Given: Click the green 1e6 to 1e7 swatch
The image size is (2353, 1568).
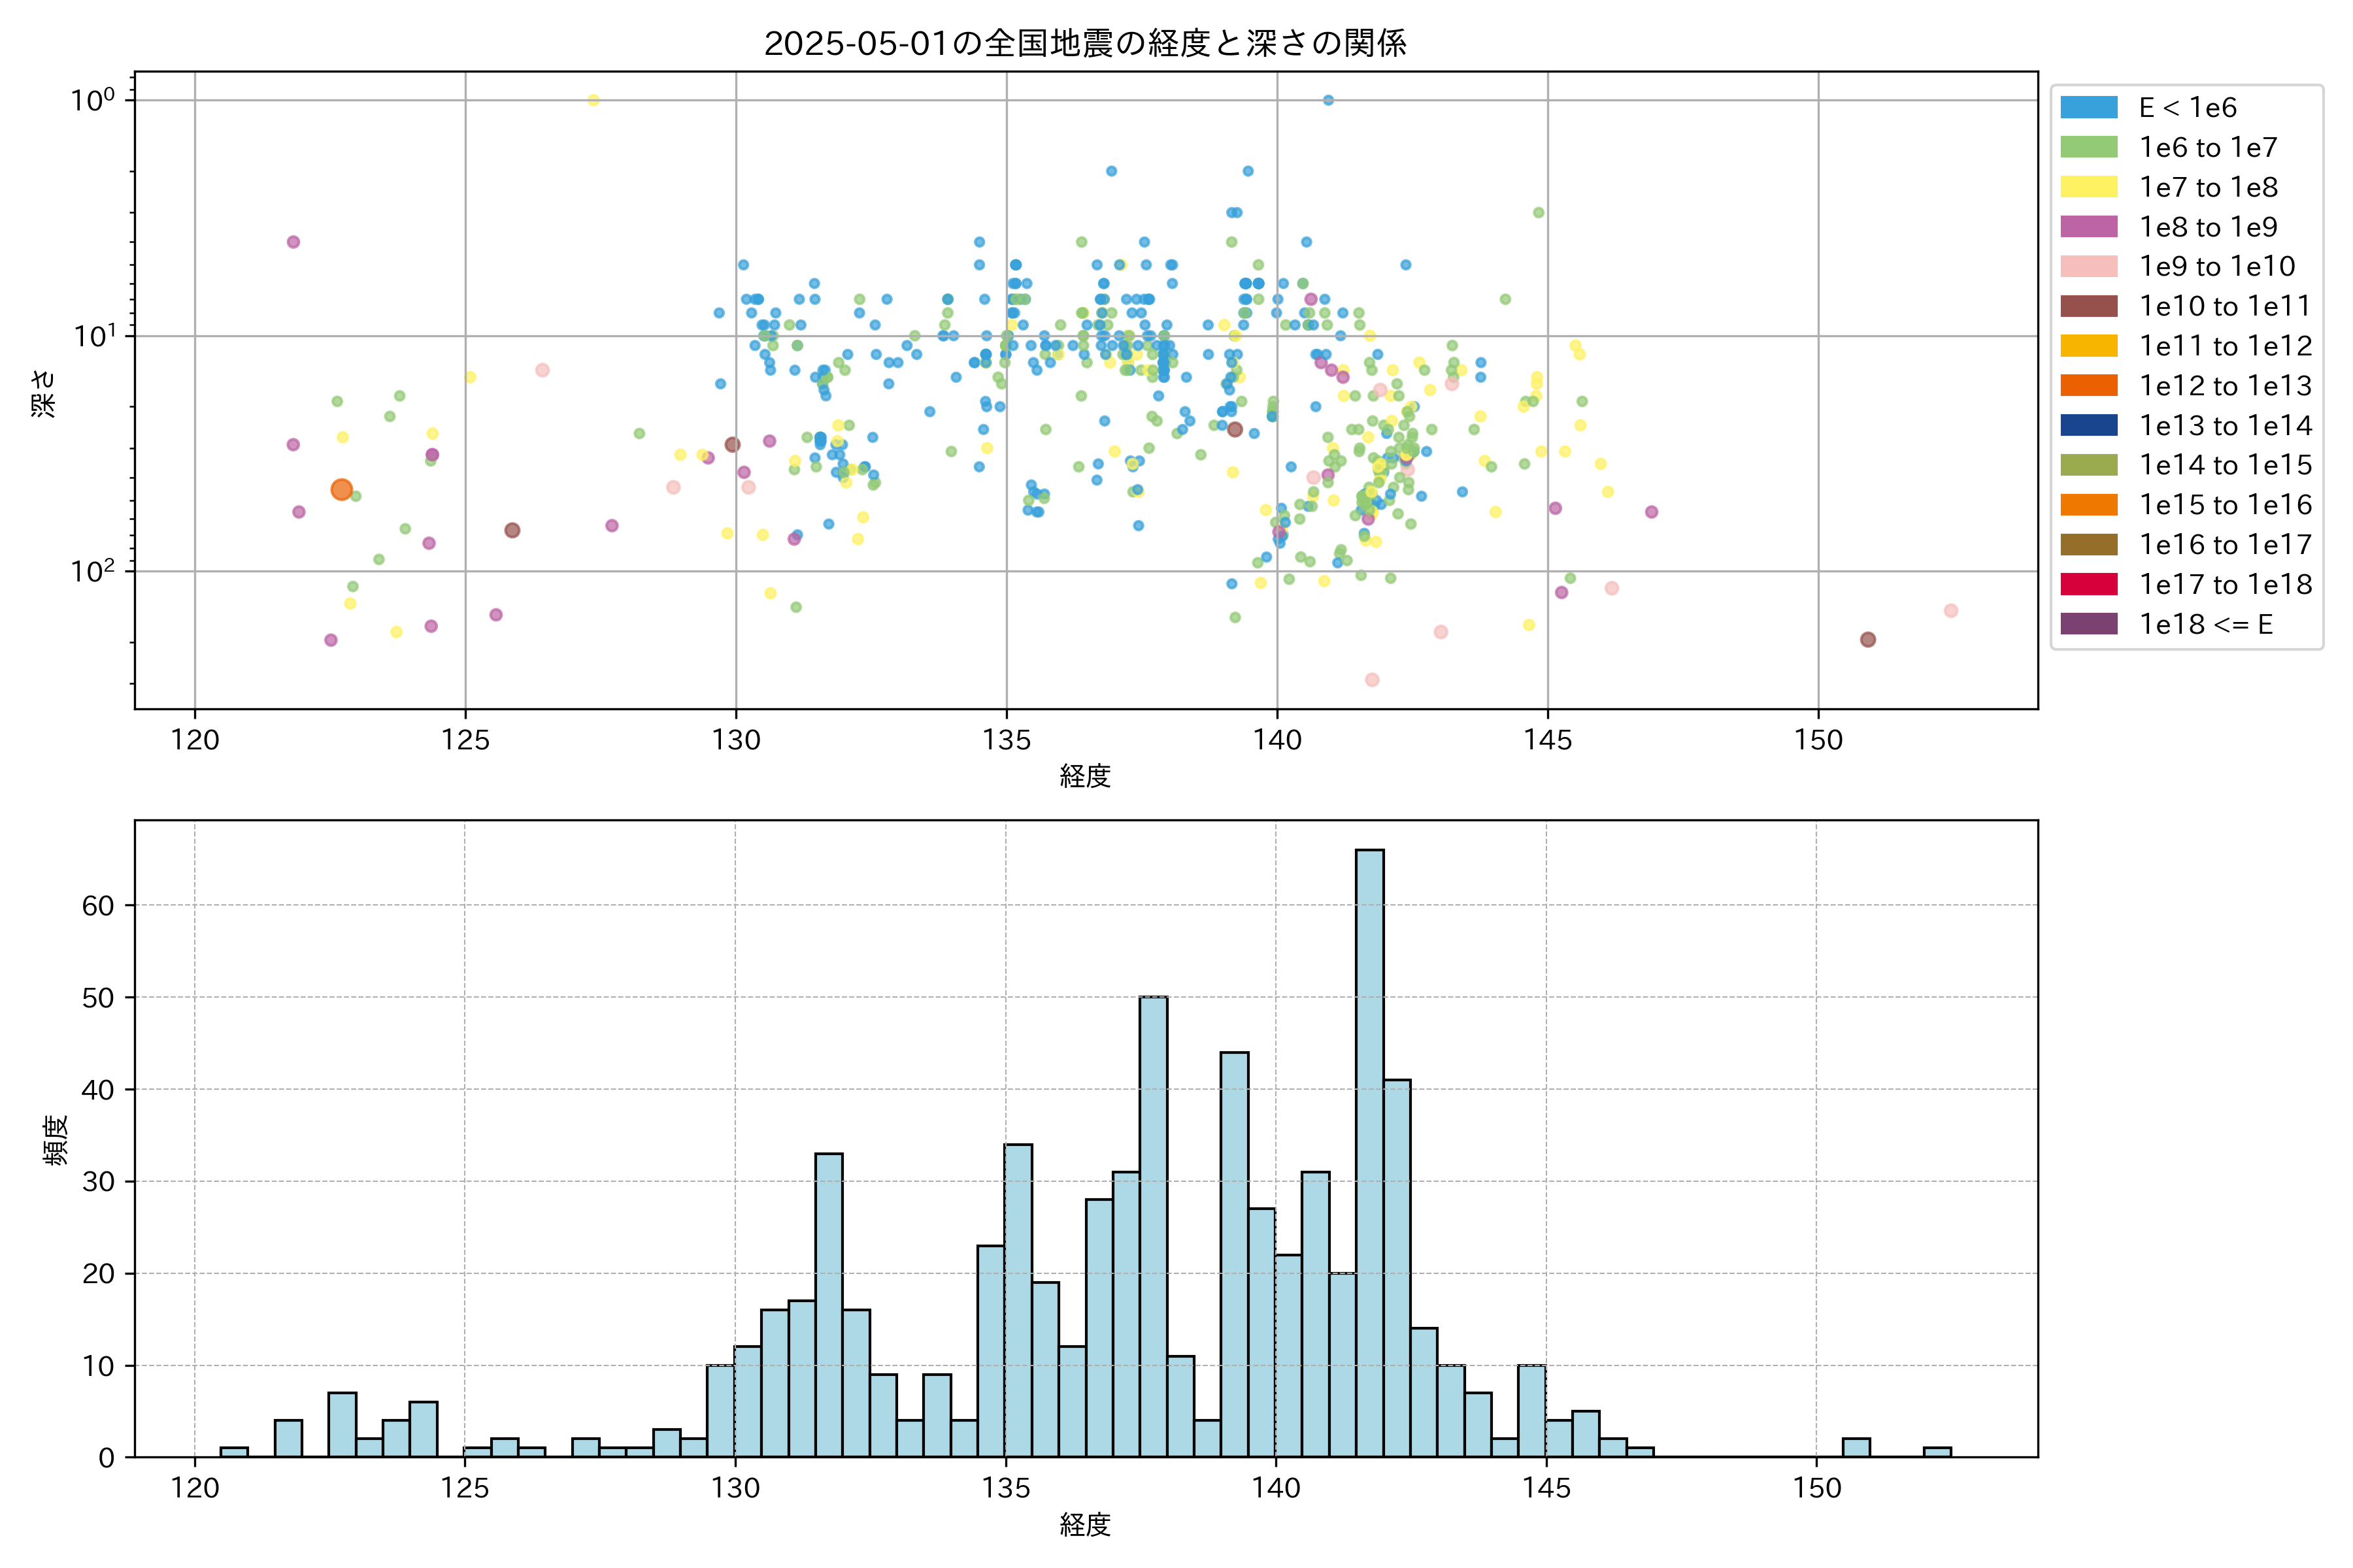Looking at the screenshot, I should [x=2089, y=147].
